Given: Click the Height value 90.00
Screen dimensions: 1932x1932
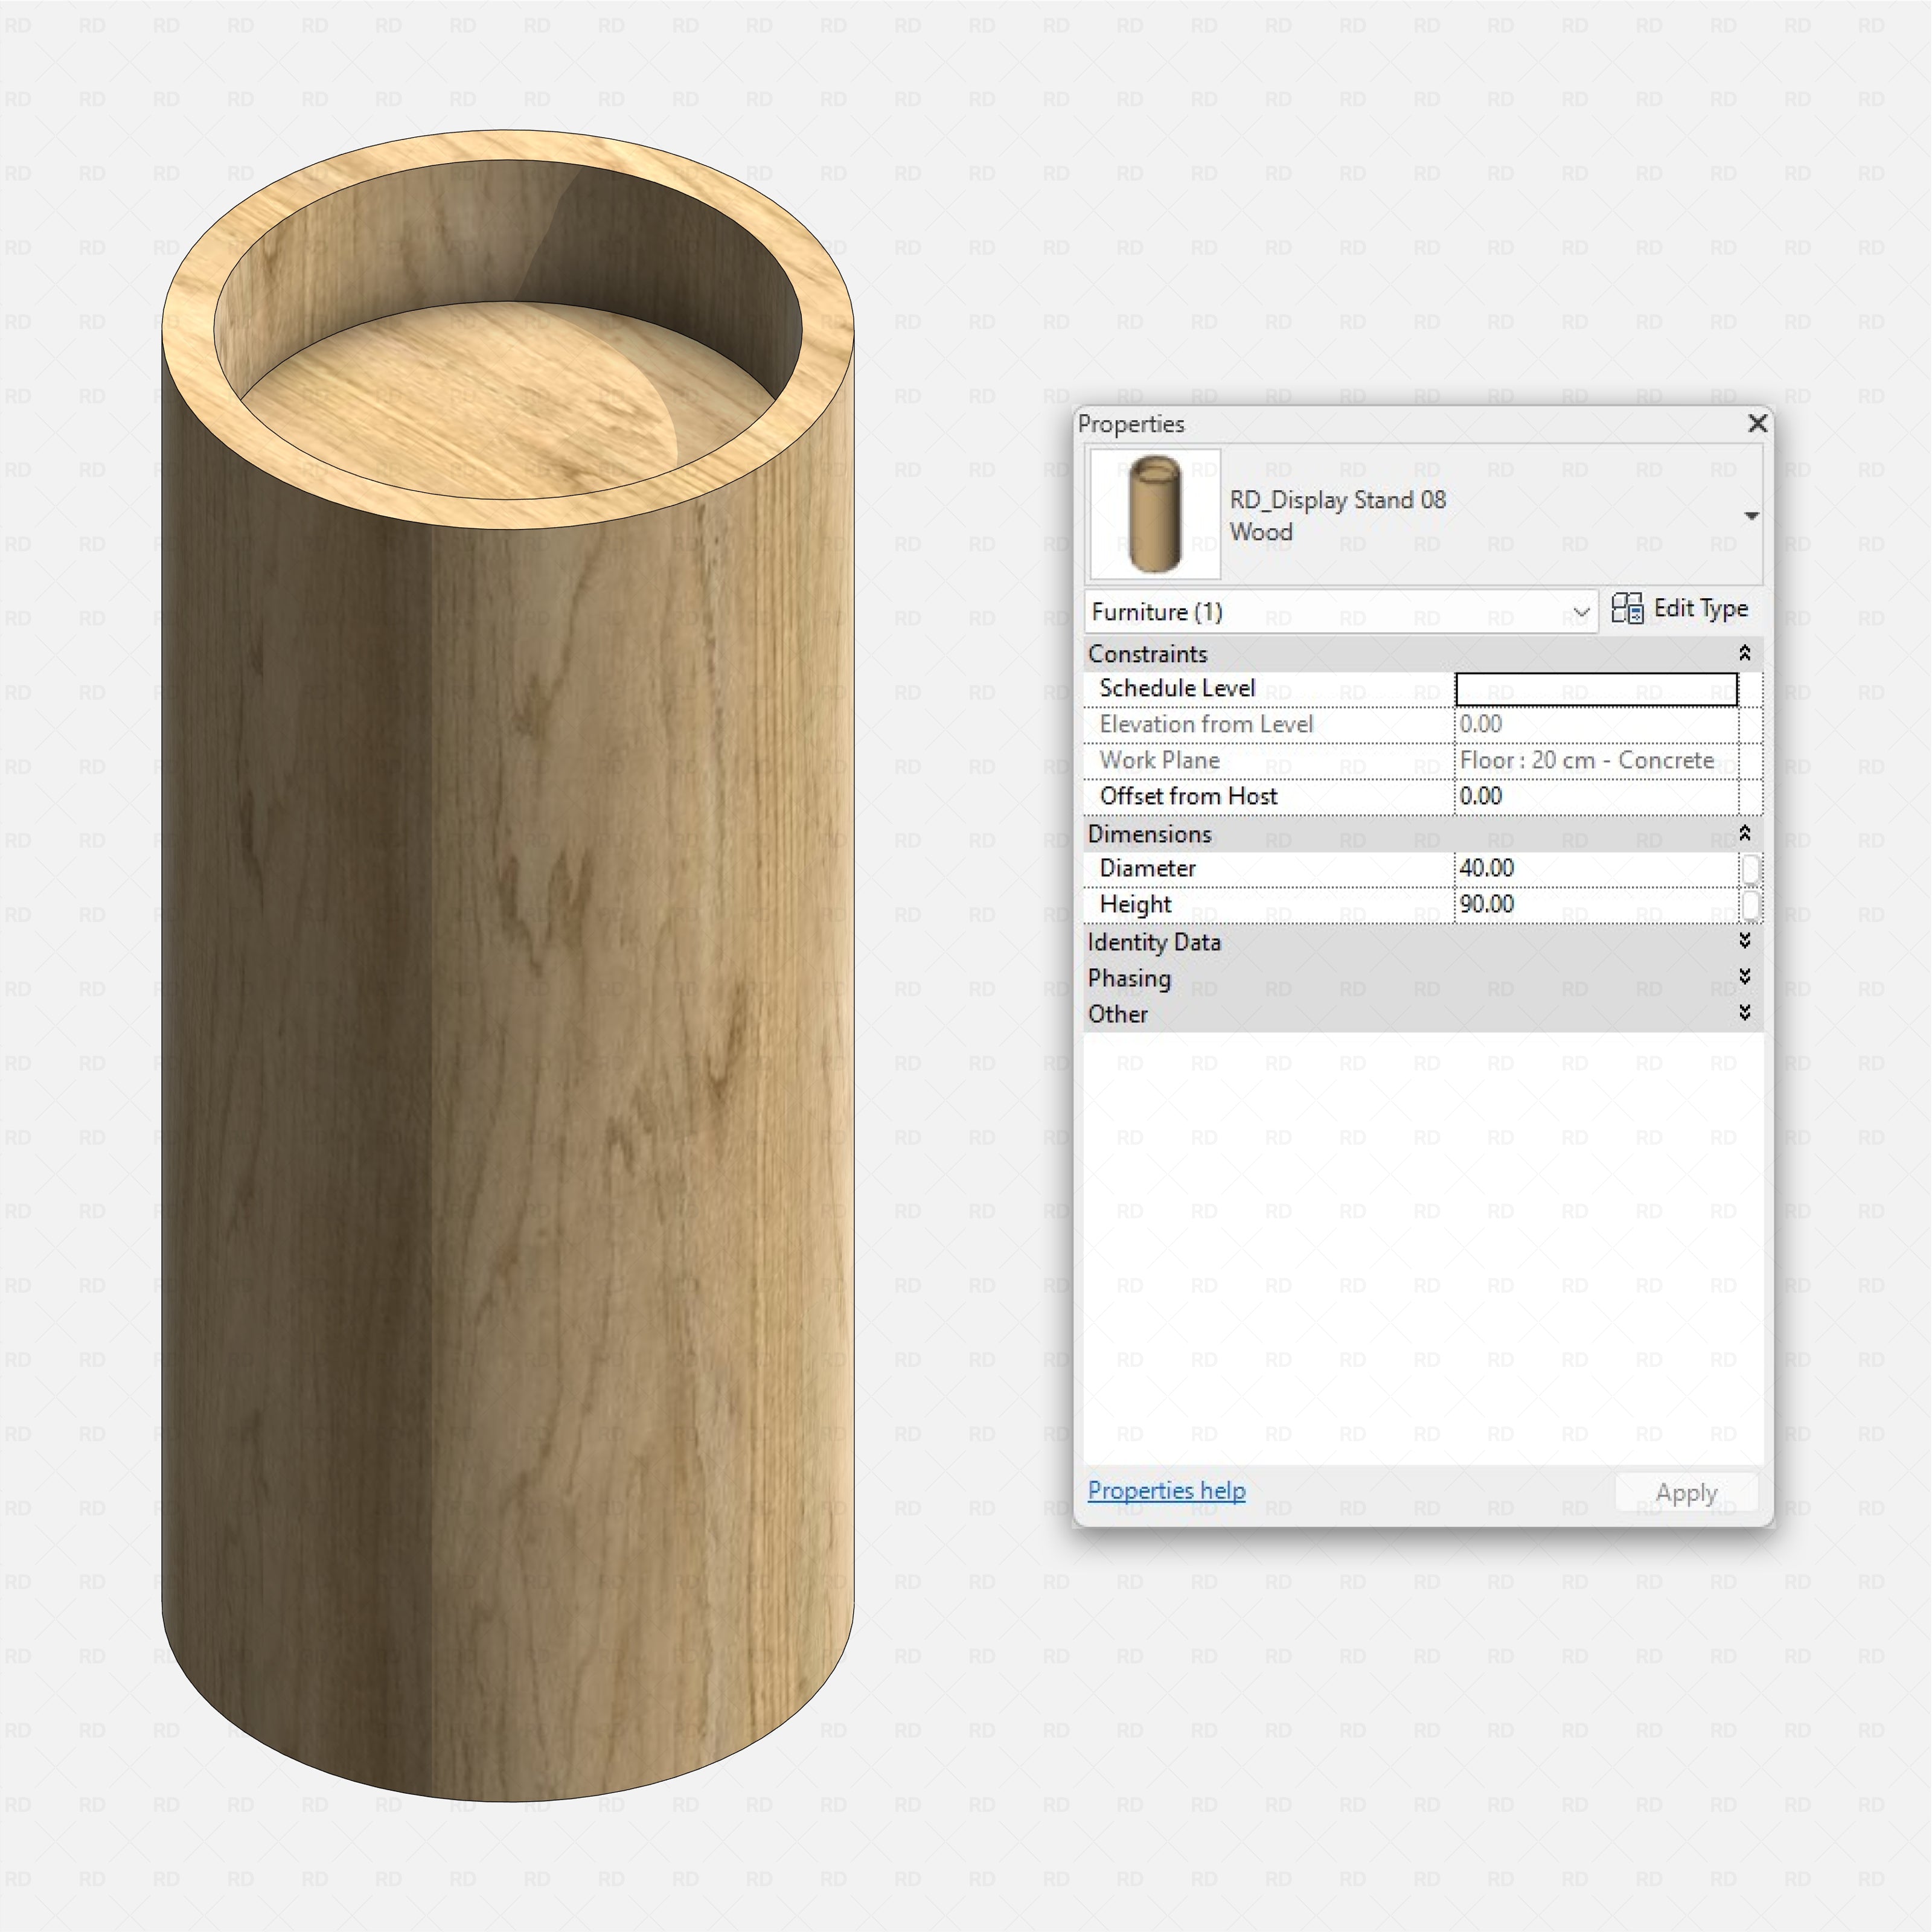Looking at the screenshot, I should click(1596, 905).
